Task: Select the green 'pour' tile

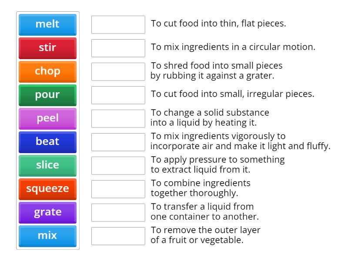Action: click(47, 95)
